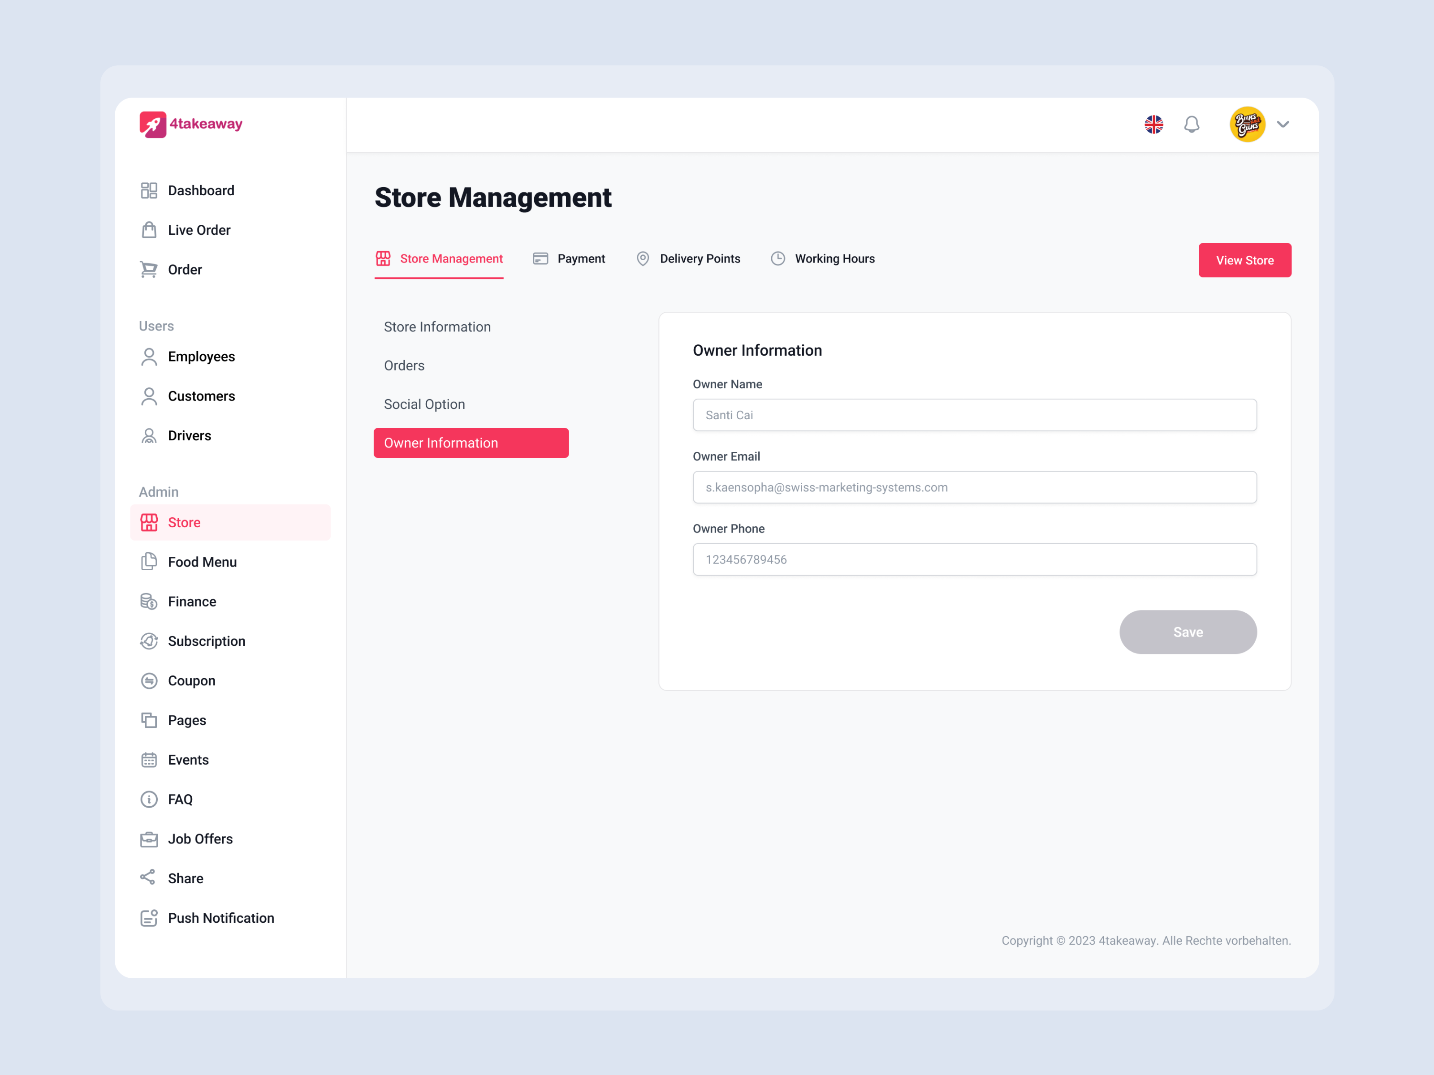Click the View Store button
Viewport: 1434px width, 1075px height.
pos(1244,260)
